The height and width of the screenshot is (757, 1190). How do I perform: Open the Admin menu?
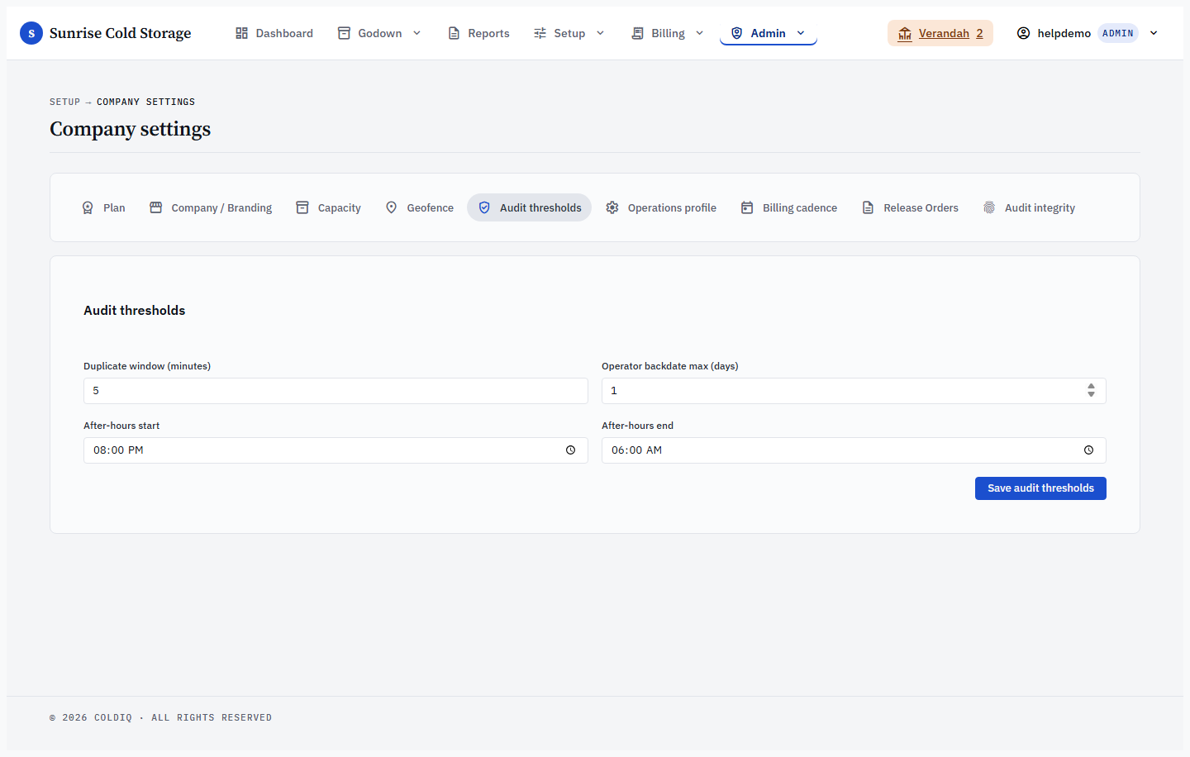tap(769, 33)
